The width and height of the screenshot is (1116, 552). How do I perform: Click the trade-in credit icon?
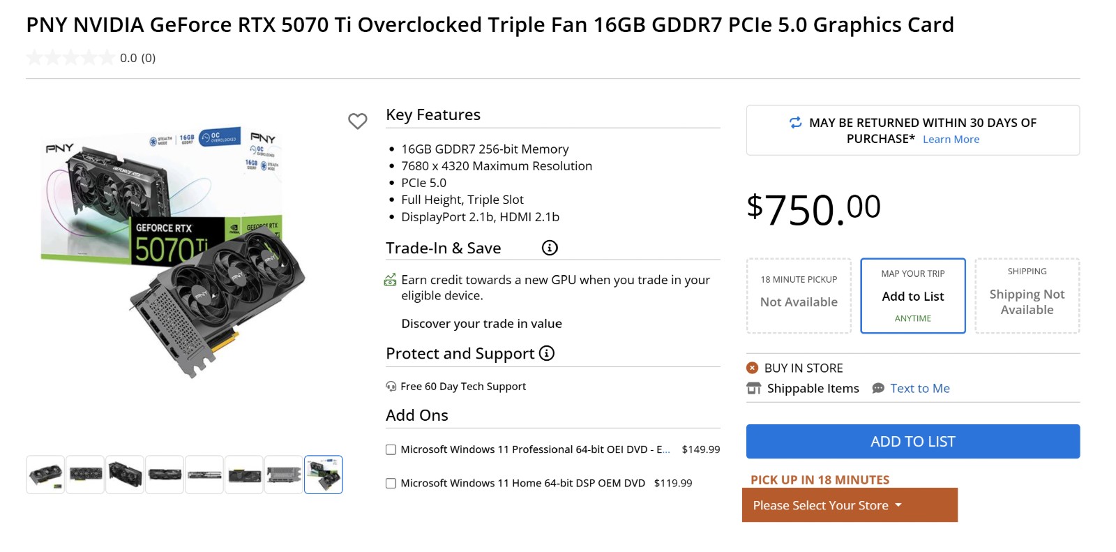391,280
